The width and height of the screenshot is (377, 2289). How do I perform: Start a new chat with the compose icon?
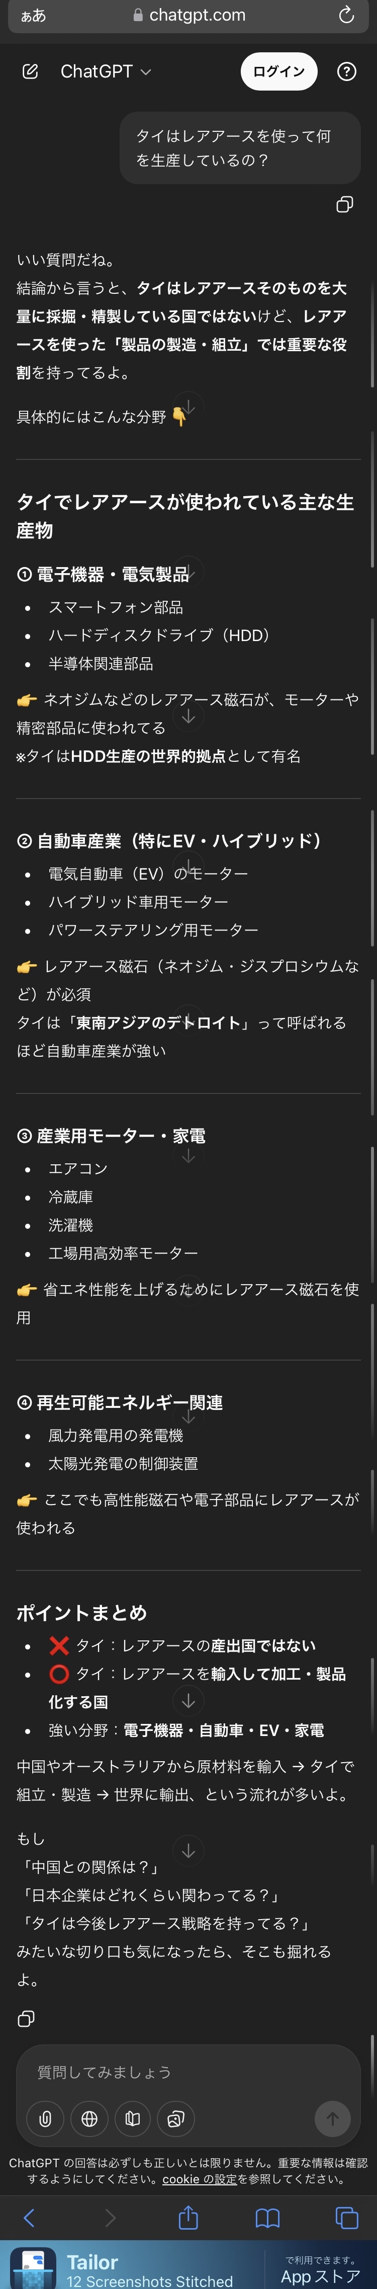[x=30, y=72]
